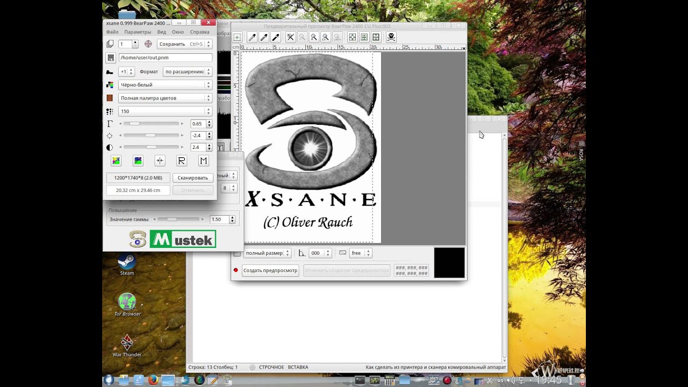Click the ВСТАВКА status bar entry
Viewport: 688px width, 387px height.
point(298,367)
